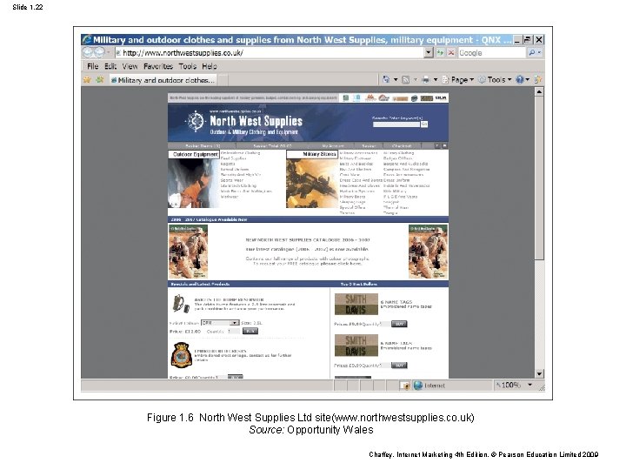Click the browser forward arrow button
Image resolution: width=626 pixels, height=470 pixels.
click(99, 52)
